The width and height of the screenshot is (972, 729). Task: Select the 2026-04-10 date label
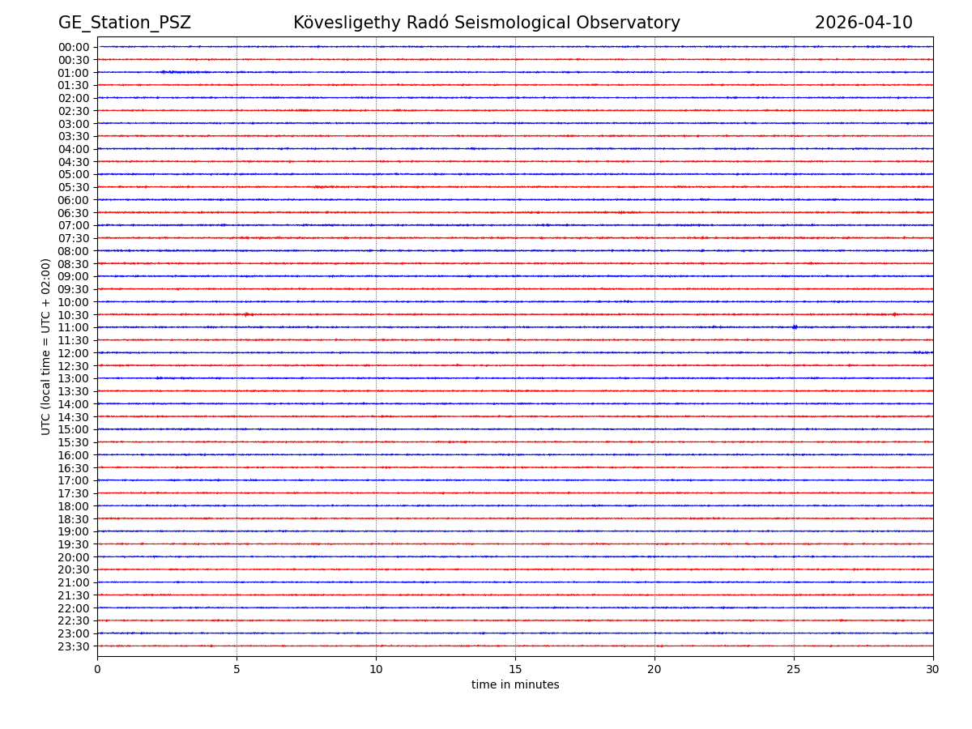(863, 23)
